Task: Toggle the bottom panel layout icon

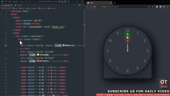Action: (62, 2)
